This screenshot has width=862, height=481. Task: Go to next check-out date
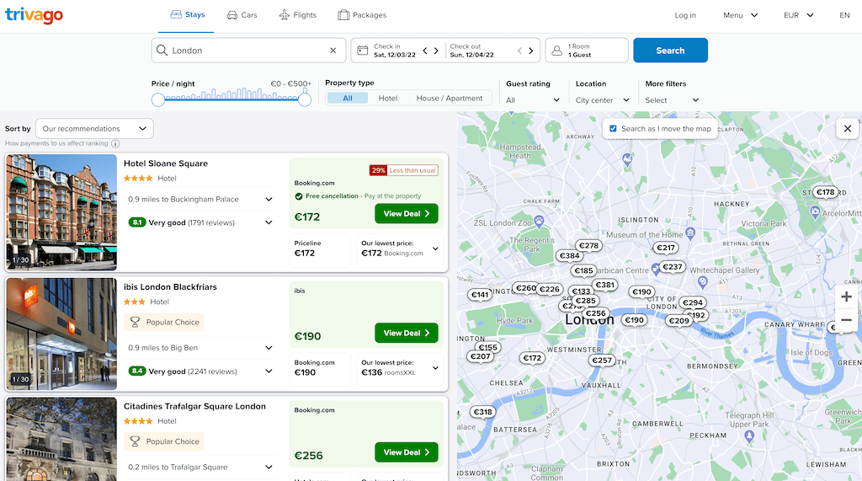click(x=531, y=51)
